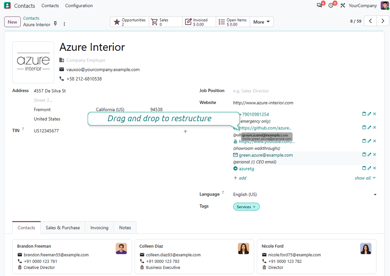Copy the azuretg telegram handle
This screenshot has width=390, height=276.
[364, 168]
